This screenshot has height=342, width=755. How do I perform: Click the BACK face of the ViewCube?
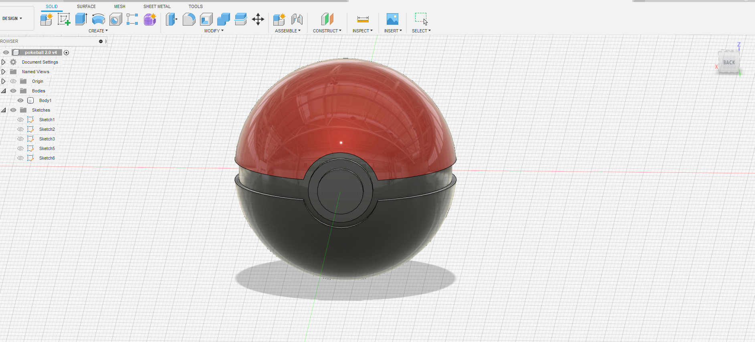pyautogui.click(x=729, y=62)
